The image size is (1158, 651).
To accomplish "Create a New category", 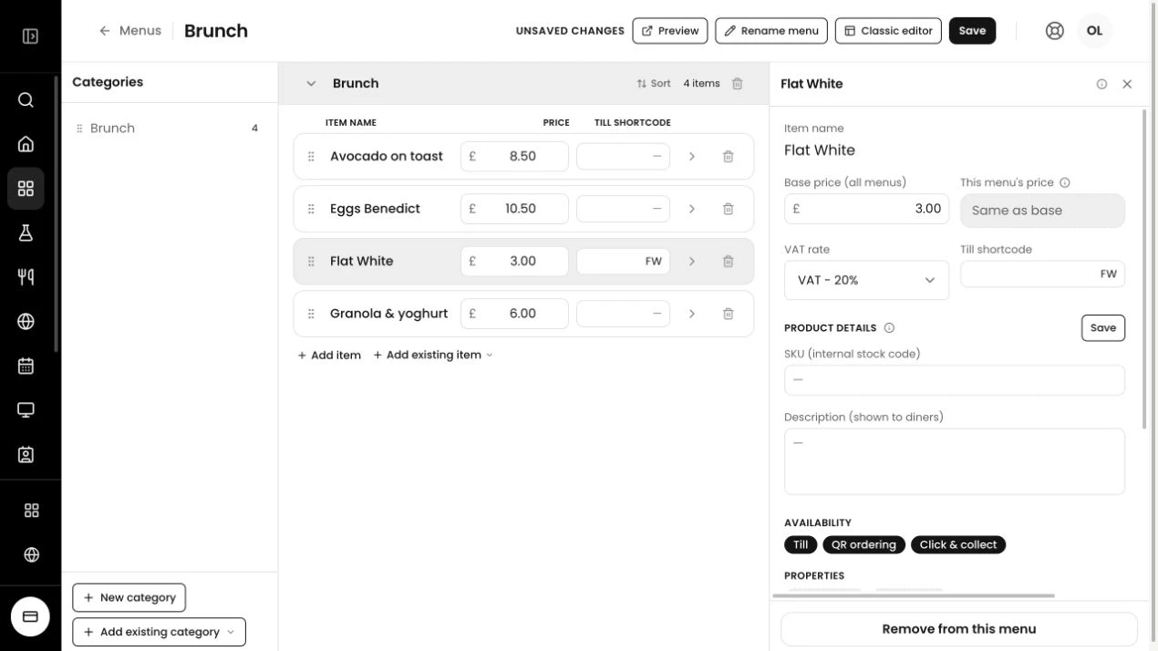I will (129, 598).
